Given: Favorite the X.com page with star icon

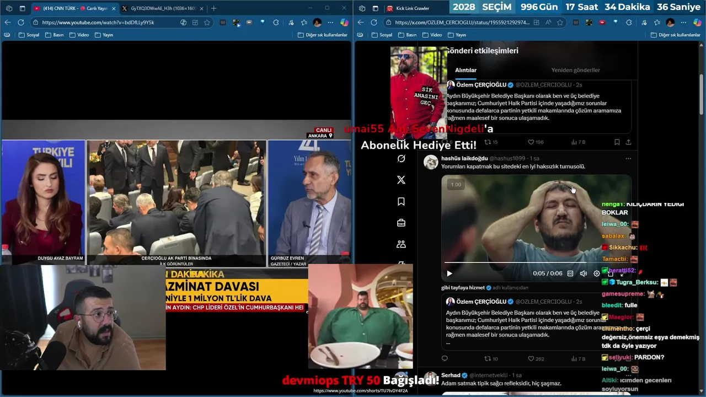Looking at the screenshot, I should coord(560,23).
